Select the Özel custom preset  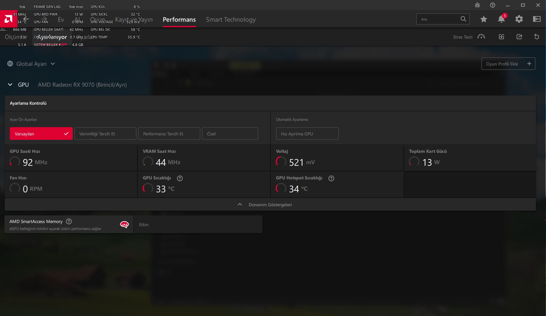pyautogui.click(x=230, y=133)
